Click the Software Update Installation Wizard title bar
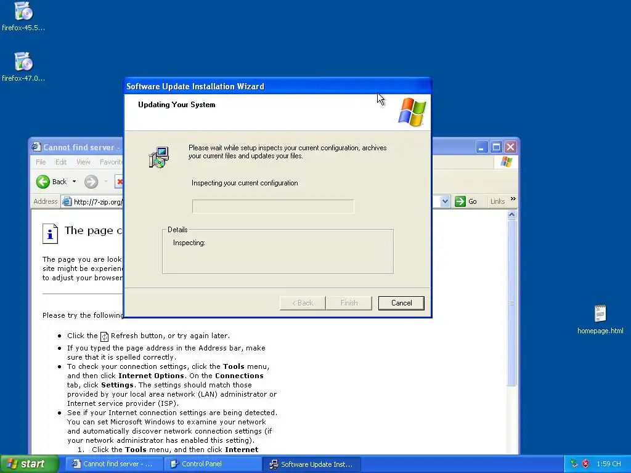Image resolution: width=631 pixels, height=473 pixels. (x=278, y=86)
